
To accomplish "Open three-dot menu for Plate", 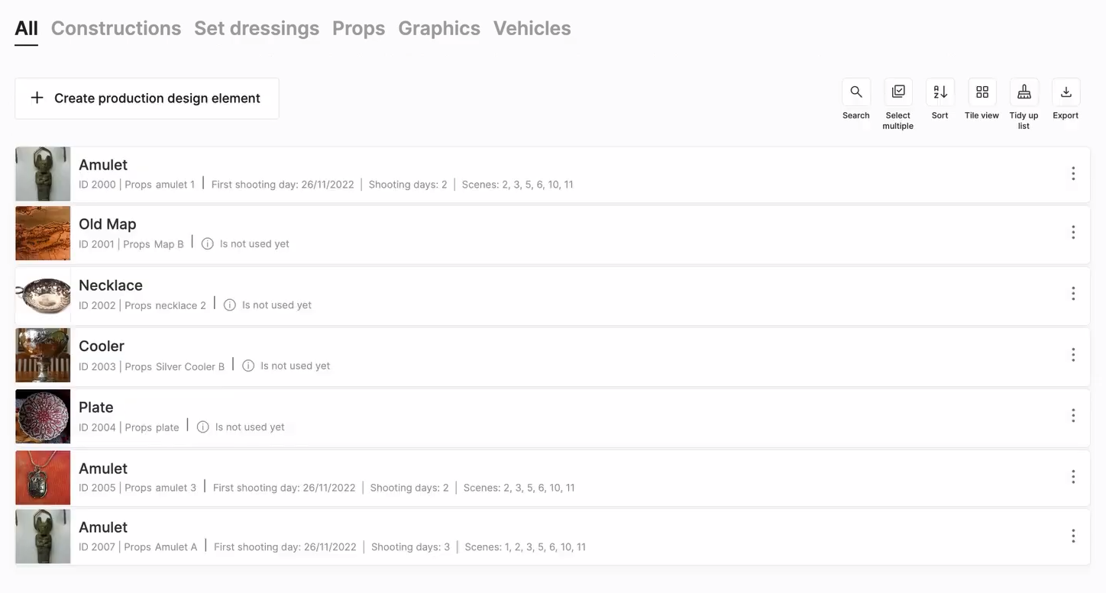I will click(1072, 416).
